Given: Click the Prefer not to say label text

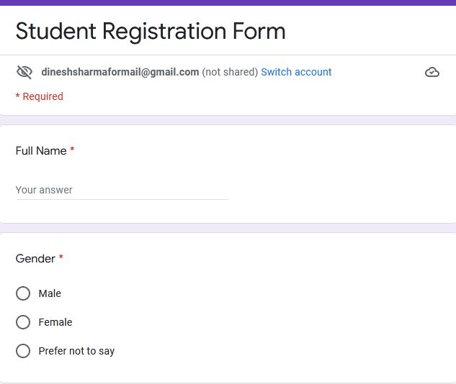Looking at the screenshot, I should (76, 351).
